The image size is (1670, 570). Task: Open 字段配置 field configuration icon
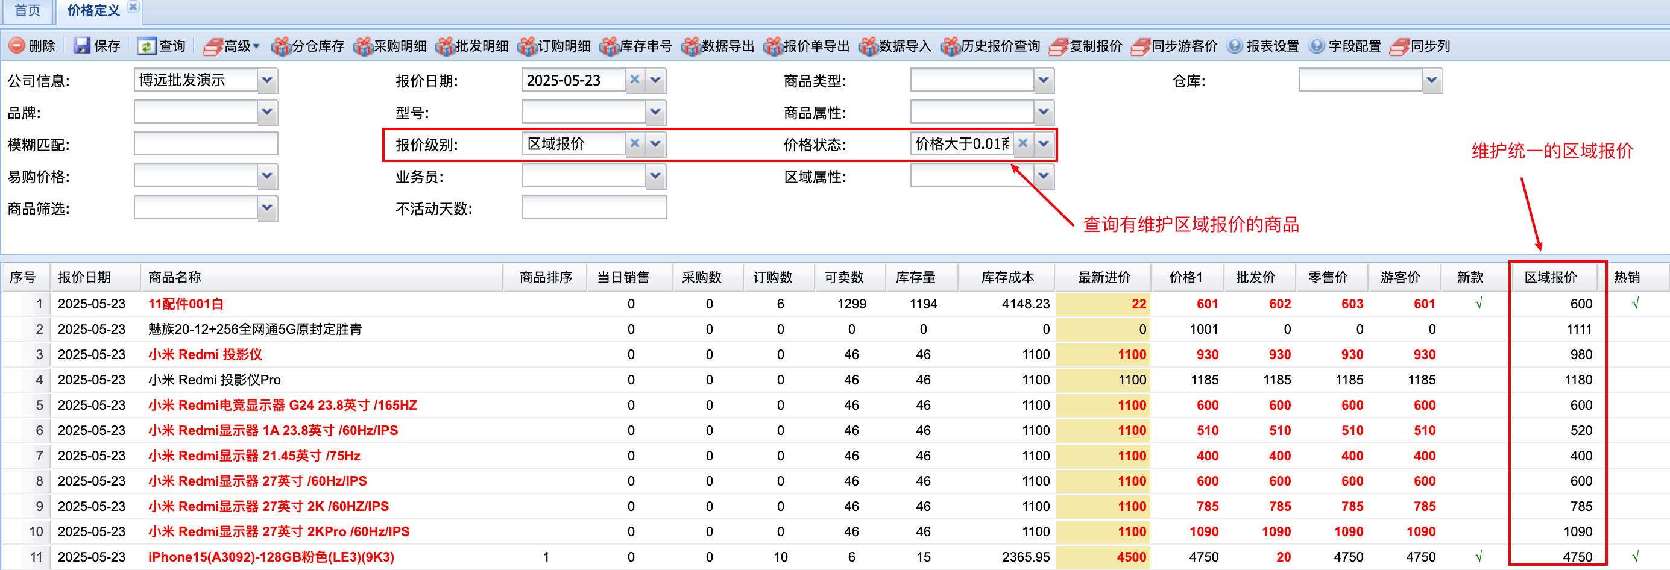point(1317,46)
